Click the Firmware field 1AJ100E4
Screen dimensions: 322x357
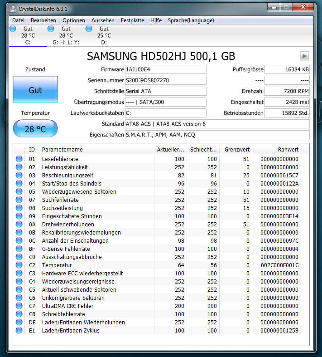[x=166, y=69]
